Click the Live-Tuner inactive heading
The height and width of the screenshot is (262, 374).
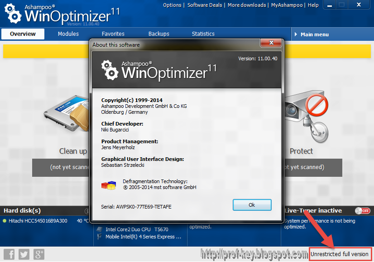pos(313,211)
